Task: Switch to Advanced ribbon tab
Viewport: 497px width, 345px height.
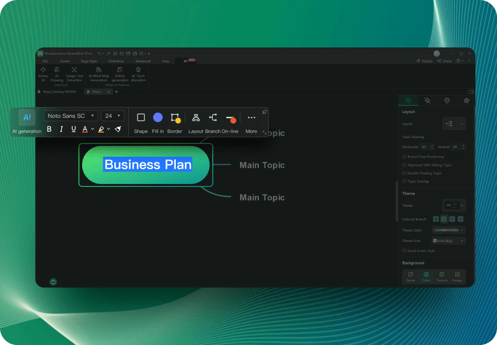Action: click(143, 61)
